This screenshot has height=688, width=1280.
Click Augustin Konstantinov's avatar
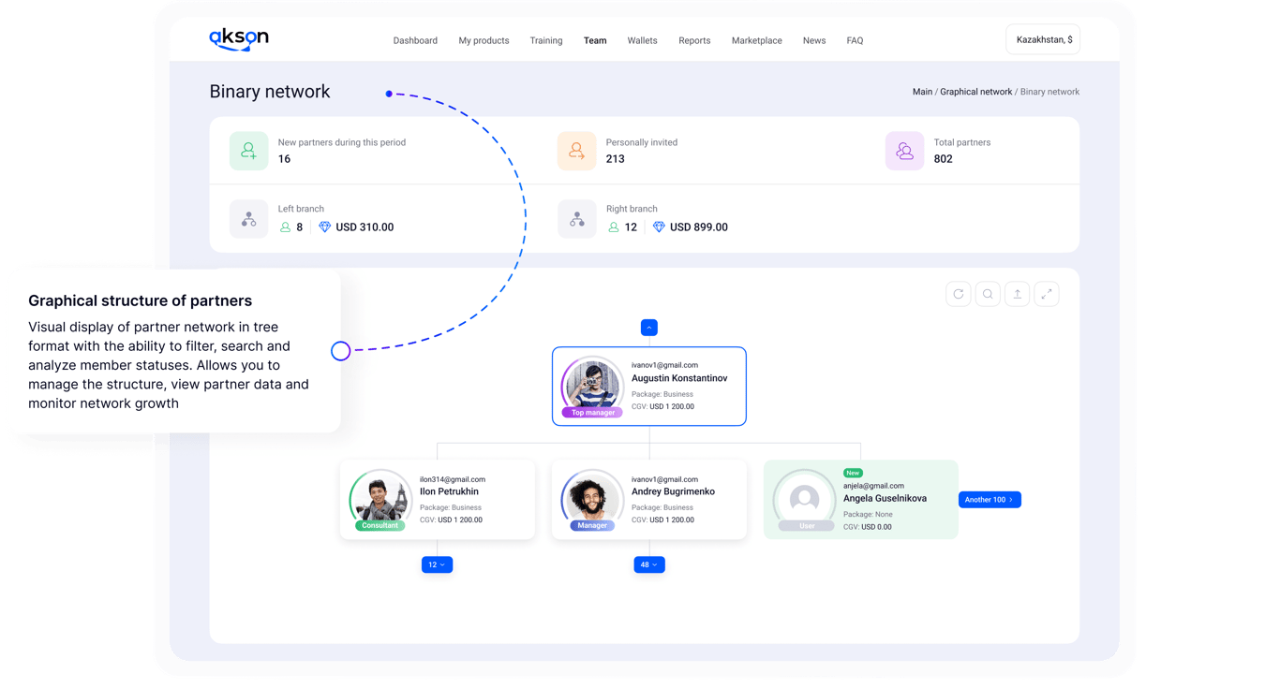click(x=592, y=384)
